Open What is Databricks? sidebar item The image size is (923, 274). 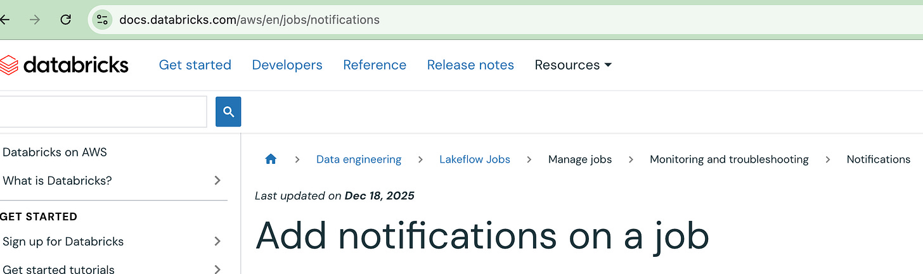point(57,181)
